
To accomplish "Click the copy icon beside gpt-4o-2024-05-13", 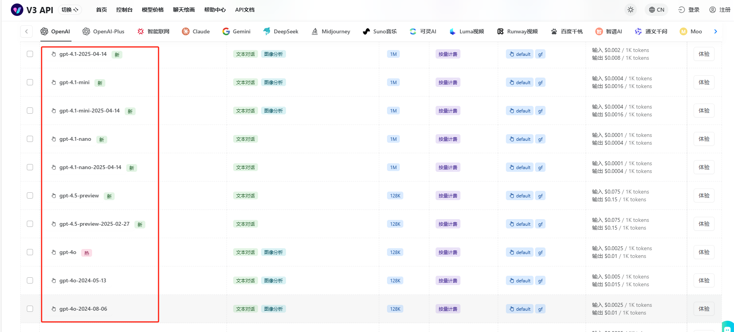I will pos(54,280).
